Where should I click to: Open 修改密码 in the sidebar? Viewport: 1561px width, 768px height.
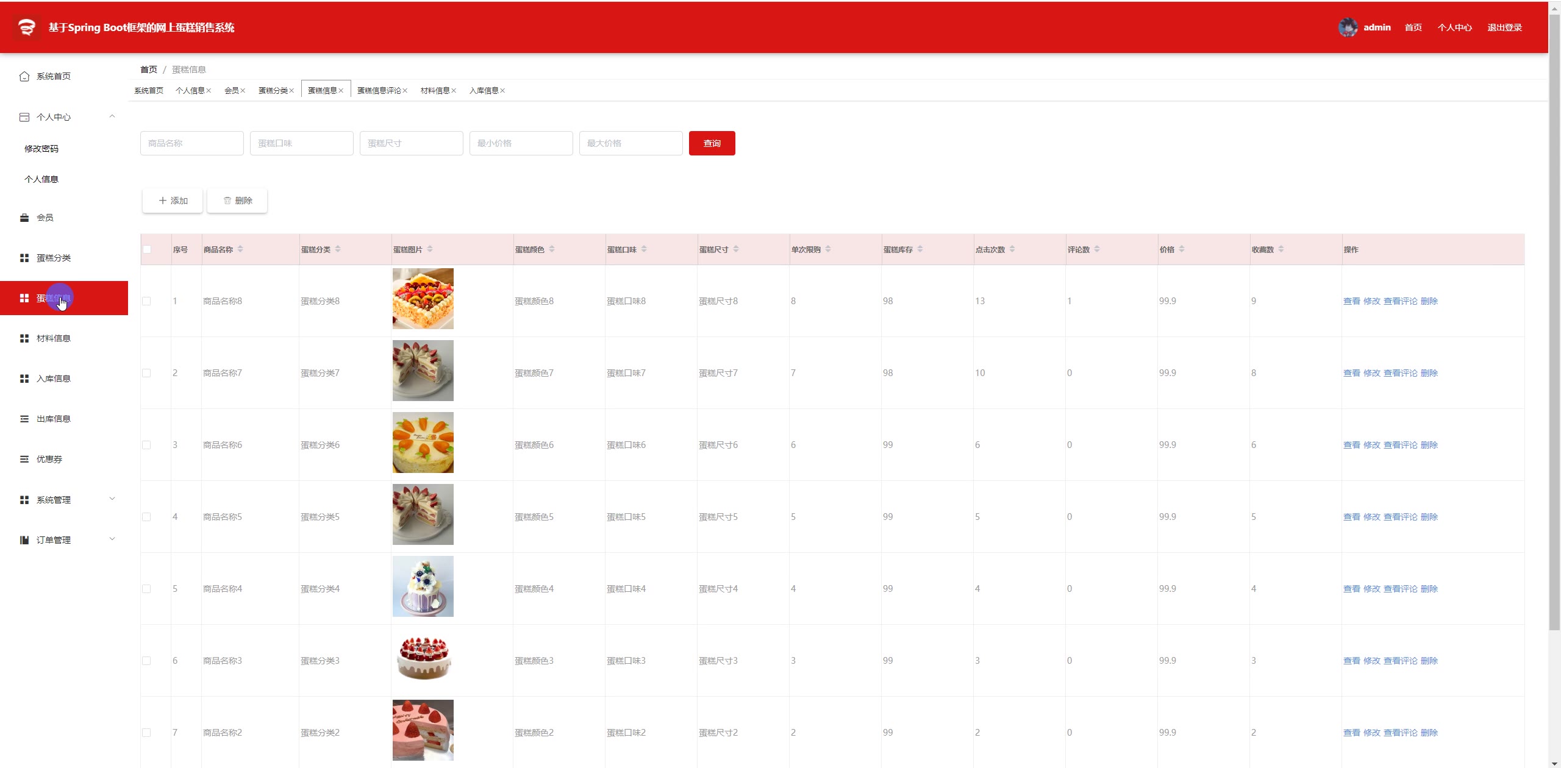pos(41,149)
